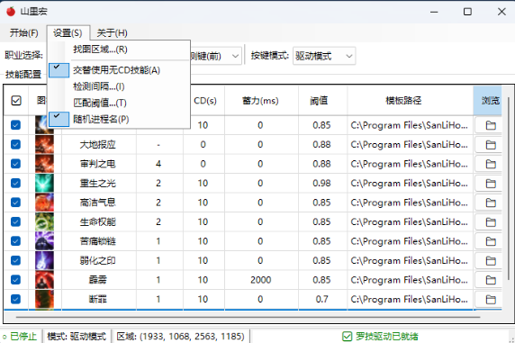Select the 2000 charge value in 霹雳 row
The width and height of the screenshot is (515, 343).
pyautogui.click(x=261, y=280)
